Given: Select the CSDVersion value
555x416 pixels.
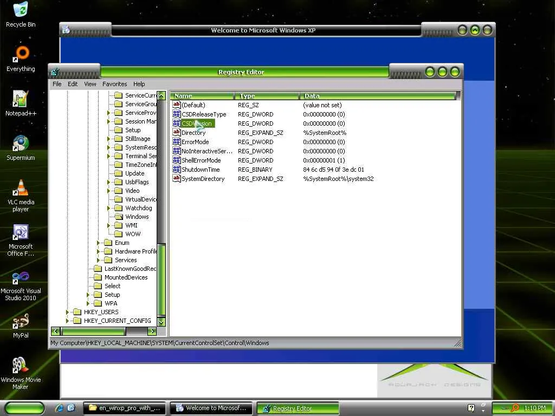Looking at the screenshot, I should [197, 123].
